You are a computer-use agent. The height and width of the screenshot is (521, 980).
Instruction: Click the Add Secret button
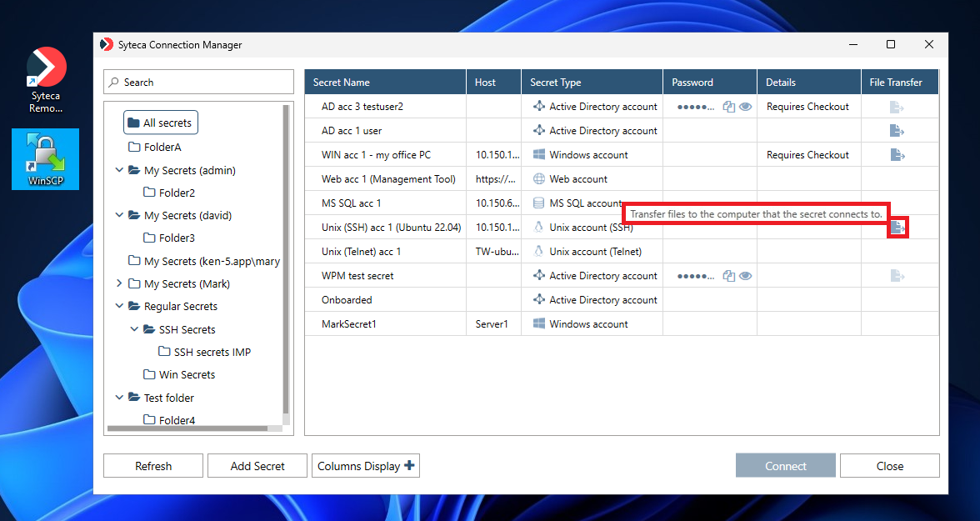coord(257,466)
